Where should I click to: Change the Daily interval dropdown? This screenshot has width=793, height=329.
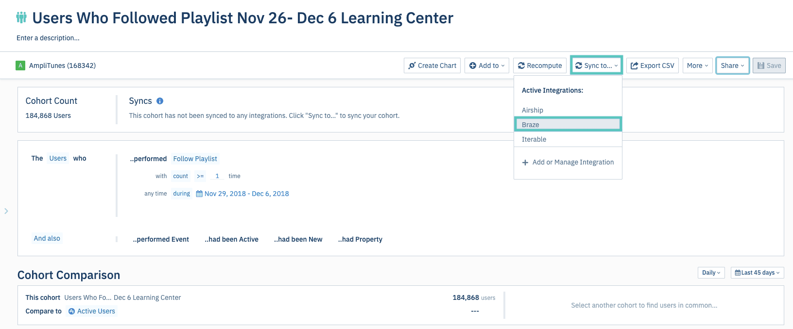tap(711, 273)
